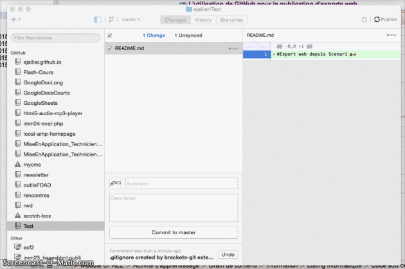Click the pull request icon

[x=364, y=20]
